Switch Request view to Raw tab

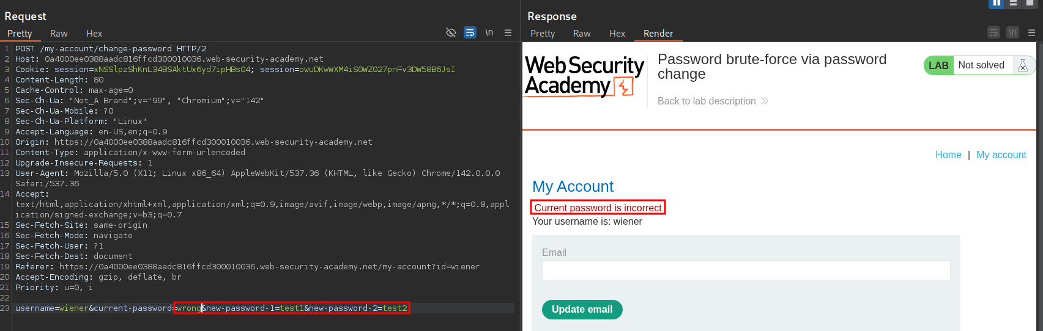(x=59, y=34)
